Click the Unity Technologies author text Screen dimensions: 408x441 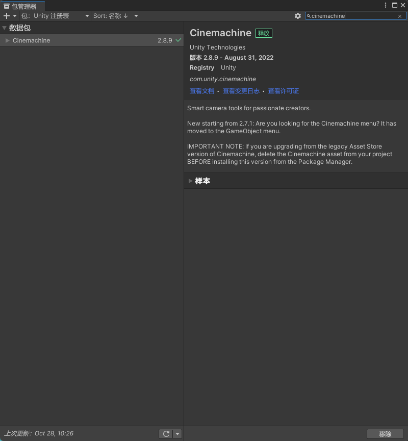pos(217,47)
